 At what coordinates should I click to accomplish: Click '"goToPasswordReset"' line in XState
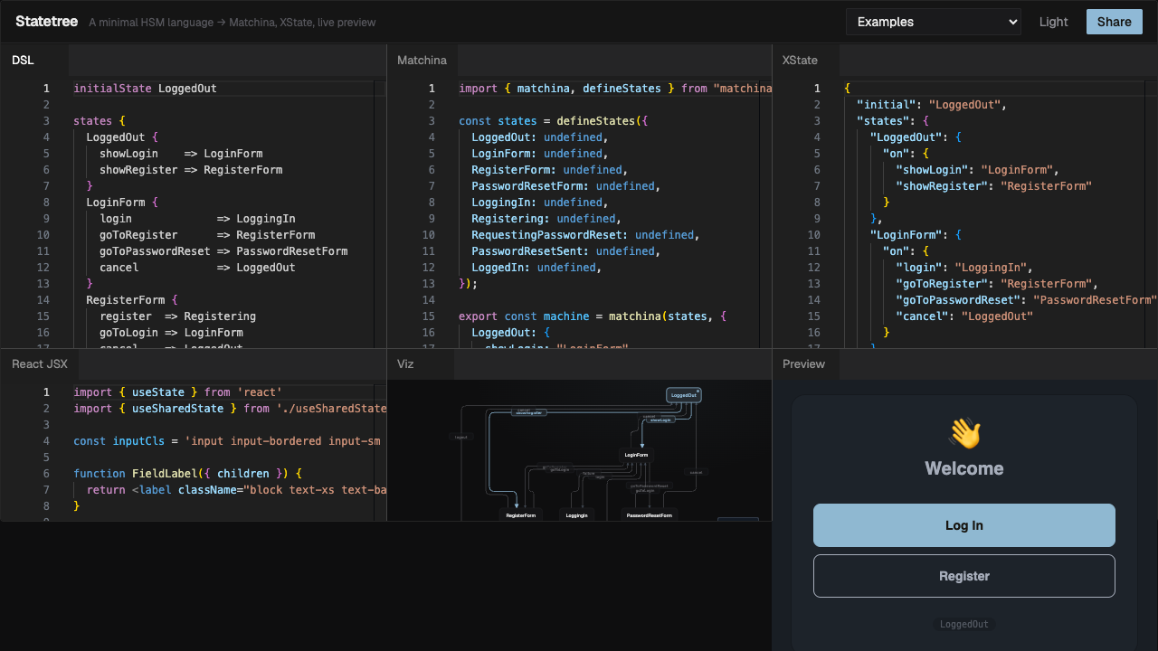tap(1026, 300)
